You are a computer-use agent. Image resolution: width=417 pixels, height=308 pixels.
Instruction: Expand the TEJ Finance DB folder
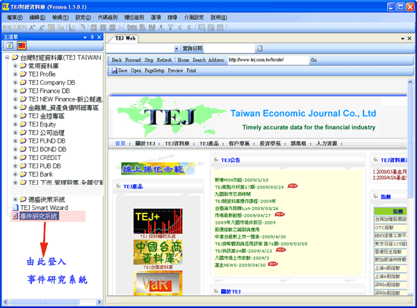tap(15, 90)
